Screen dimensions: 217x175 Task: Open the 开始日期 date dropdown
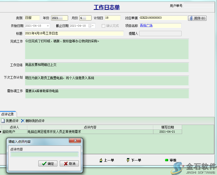click(x=47, y=25)
